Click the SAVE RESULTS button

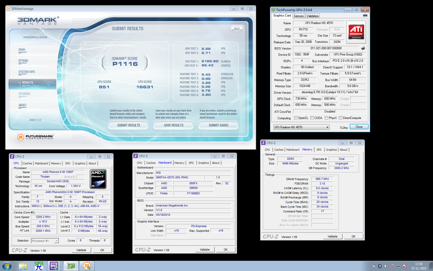(173, 125)
